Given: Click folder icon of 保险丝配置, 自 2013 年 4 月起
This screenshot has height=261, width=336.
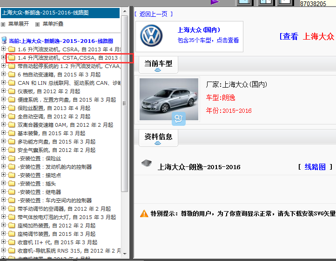Looking at the screenshot, I should [x=12, y=108].
